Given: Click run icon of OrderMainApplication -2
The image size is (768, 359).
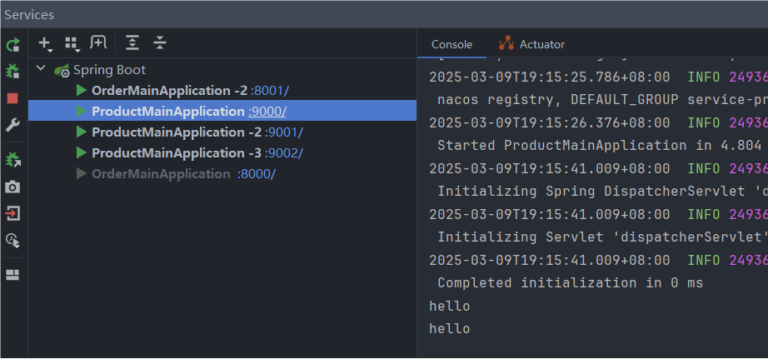Looking at the screenshot, I should 82,90.
